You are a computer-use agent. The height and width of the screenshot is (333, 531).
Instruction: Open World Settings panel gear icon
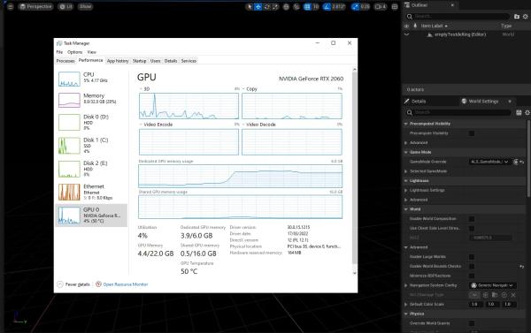527,112
